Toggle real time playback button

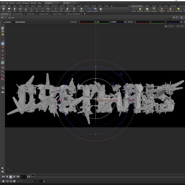coord(14,181)
